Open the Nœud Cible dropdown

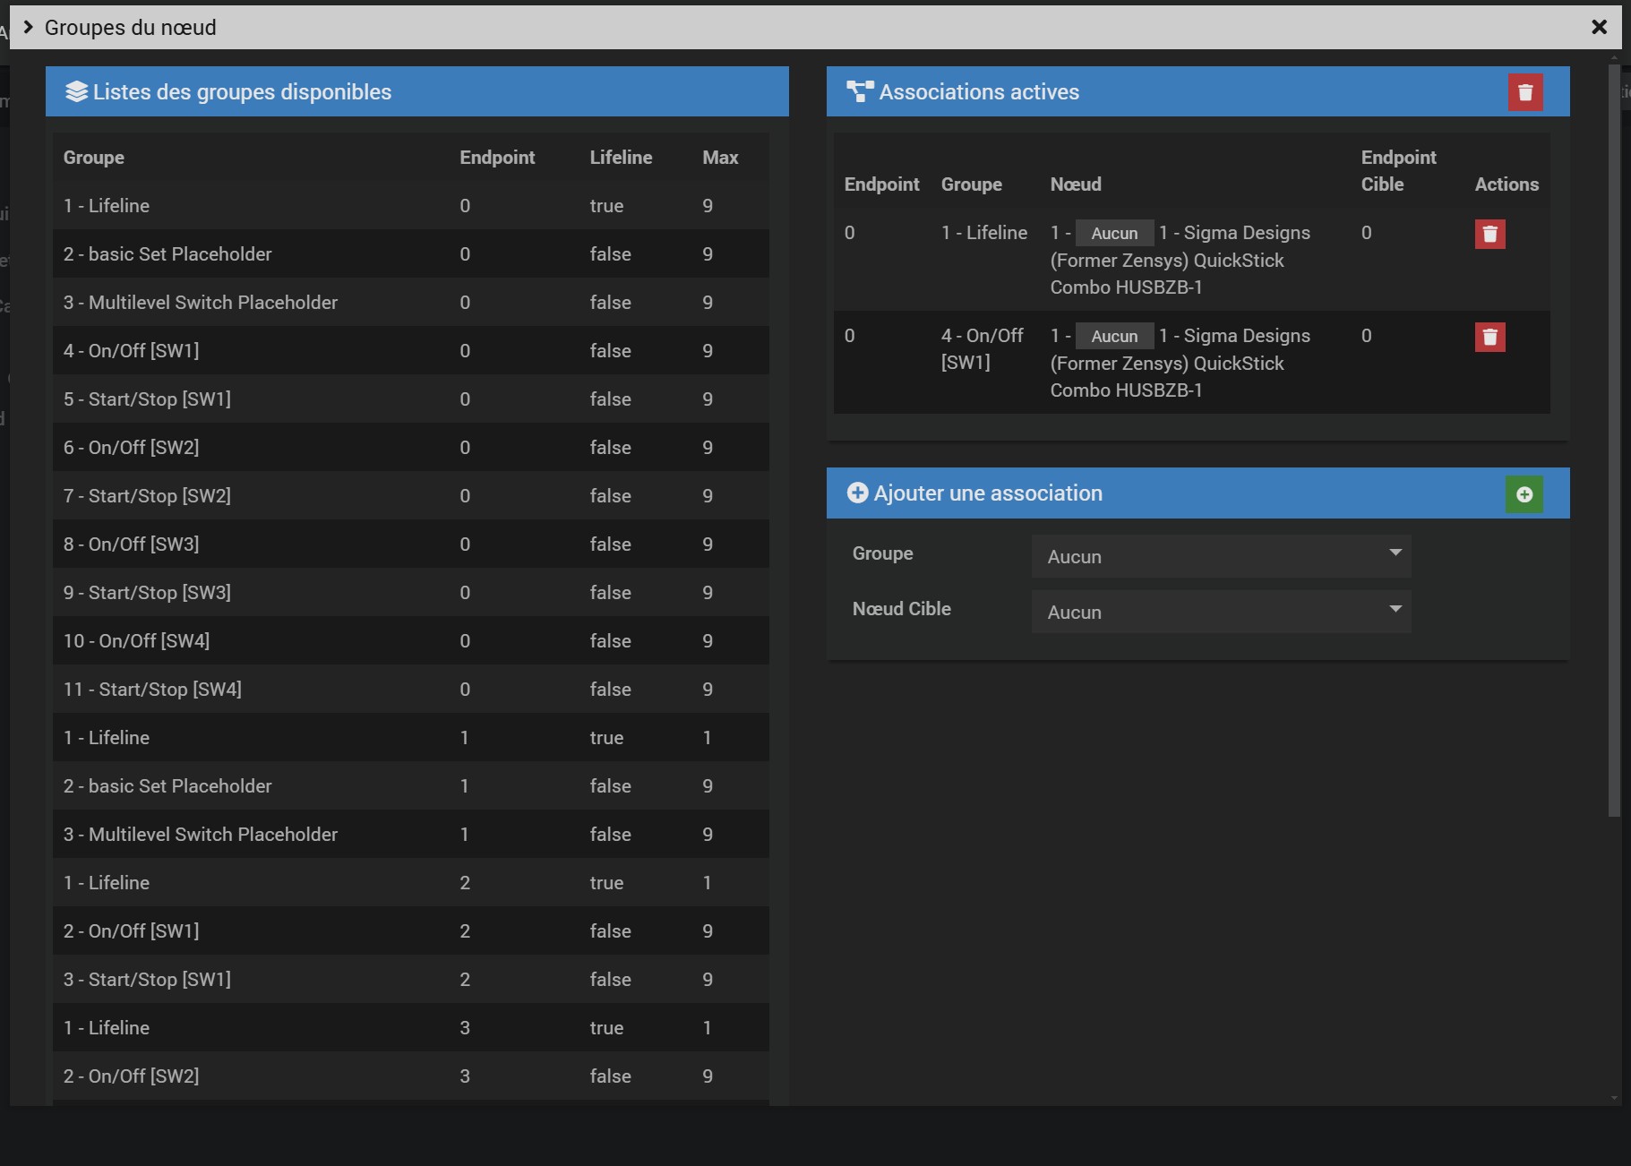[1221, 612]
